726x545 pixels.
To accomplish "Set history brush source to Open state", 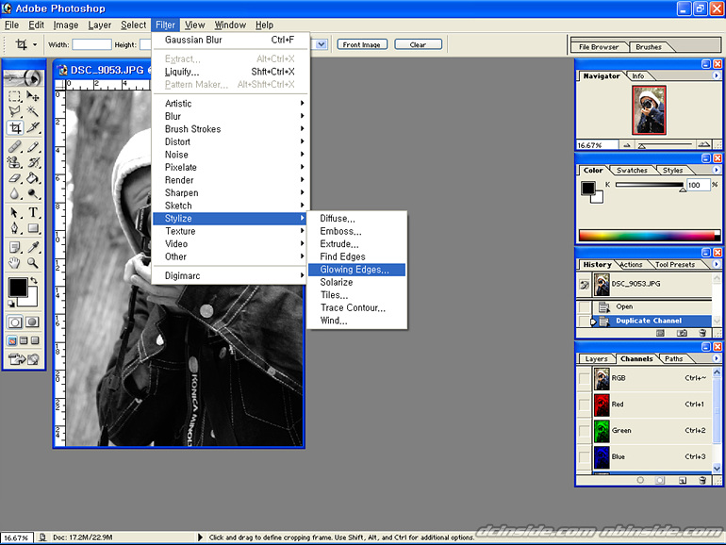I will (x=585, y=306).
